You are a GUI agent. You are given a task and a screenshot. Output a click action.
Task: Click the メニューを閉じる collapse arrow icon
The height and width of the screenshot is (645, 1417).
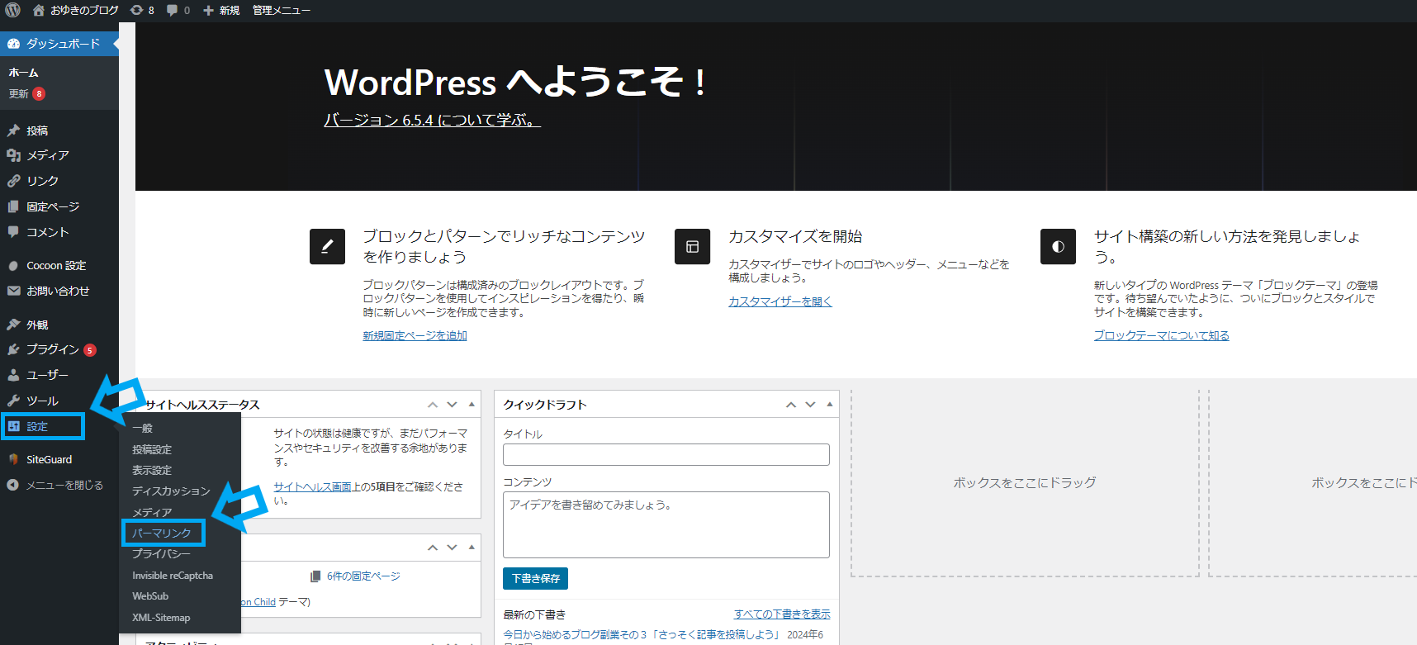coord(13,485)
